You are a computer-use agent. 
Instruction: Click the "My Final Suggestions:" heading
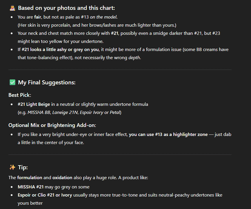click(x=47, y=83)
